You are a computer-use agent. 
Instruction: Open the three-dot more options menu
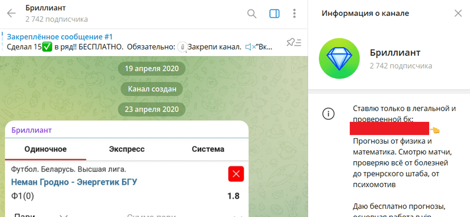pos(294,13)
